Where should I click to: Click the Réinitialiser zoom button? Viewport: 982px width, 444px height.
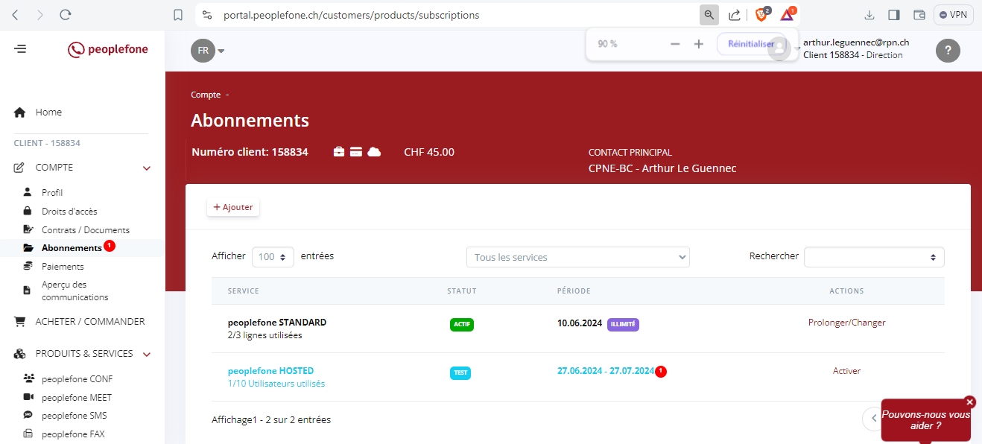coord(750,44)
